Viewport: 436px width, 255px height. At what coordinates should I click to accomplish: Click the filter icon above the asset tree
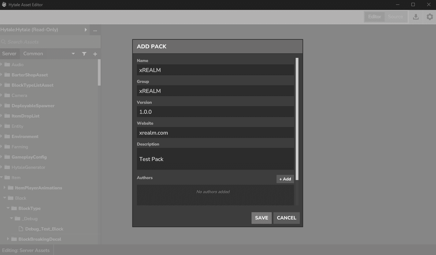click(84, 54)
